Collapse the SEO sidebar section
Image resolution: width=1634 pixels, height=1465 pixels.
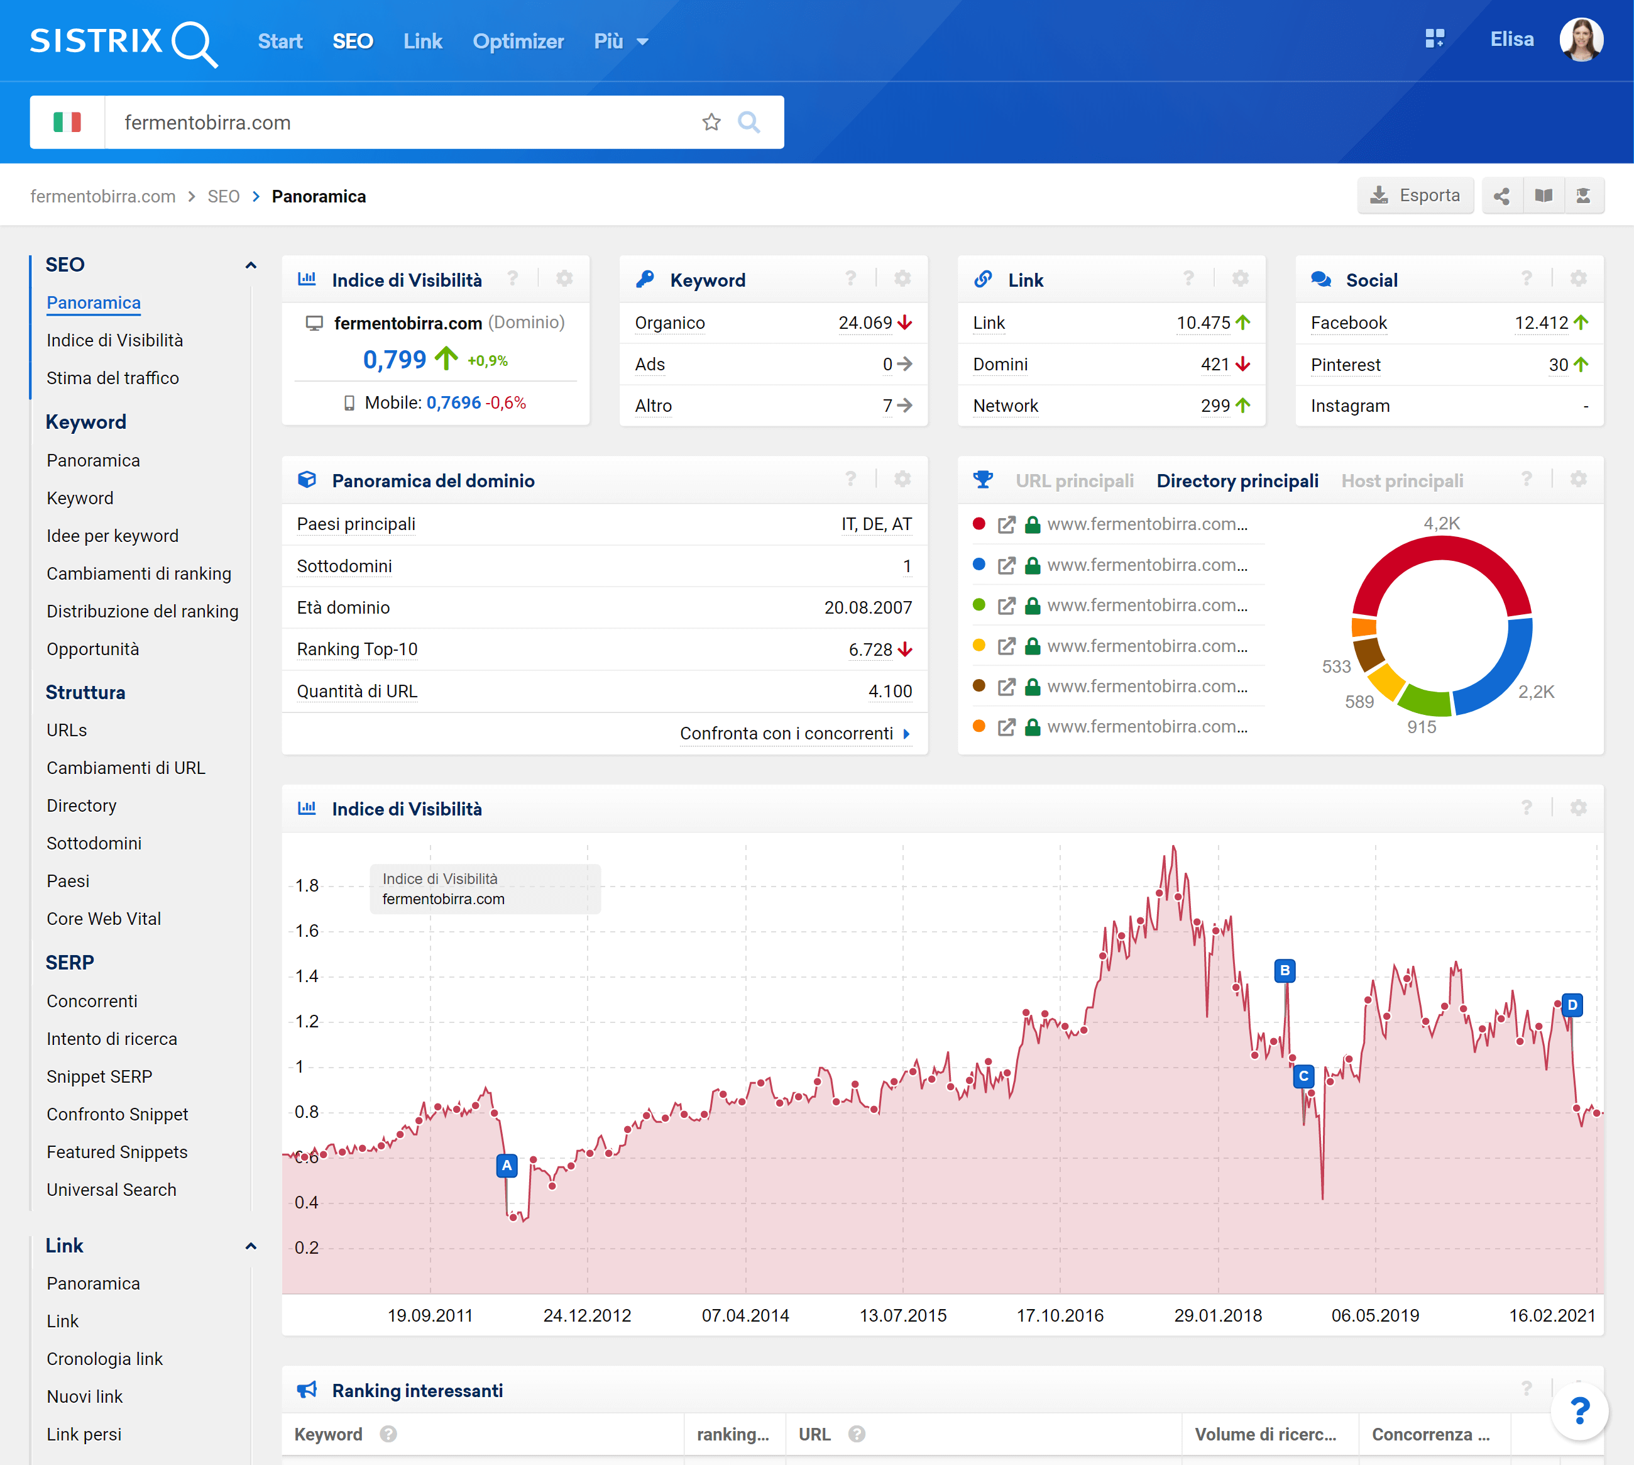pyautogui.click(x=250, y=265)
